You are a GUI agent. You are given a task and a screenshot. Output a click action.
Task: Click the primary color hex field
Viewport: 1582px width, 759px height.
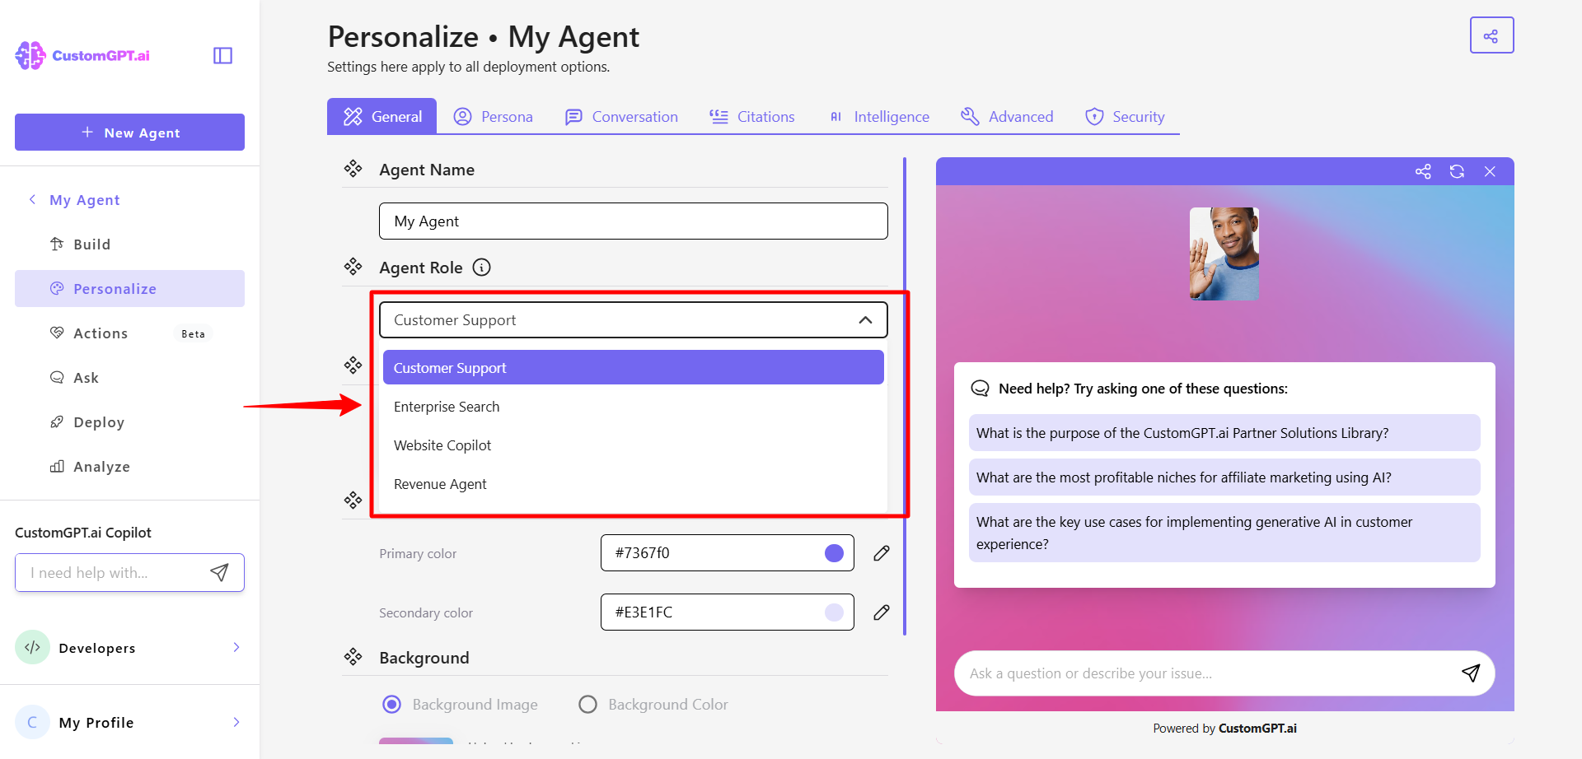click(x=727, y=553)
